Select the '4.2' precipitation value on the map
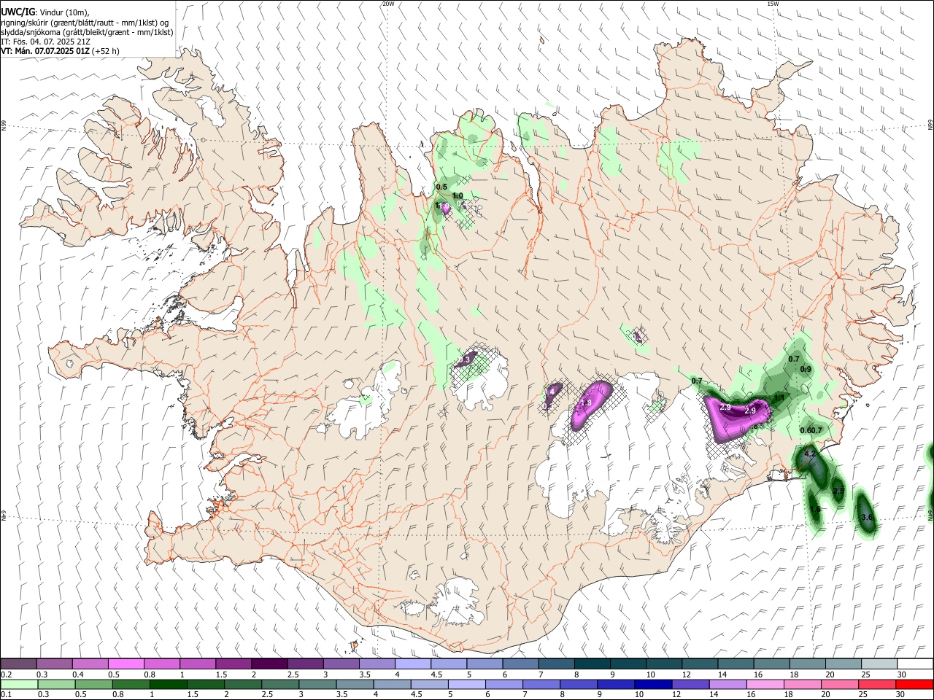 (809, 454)
